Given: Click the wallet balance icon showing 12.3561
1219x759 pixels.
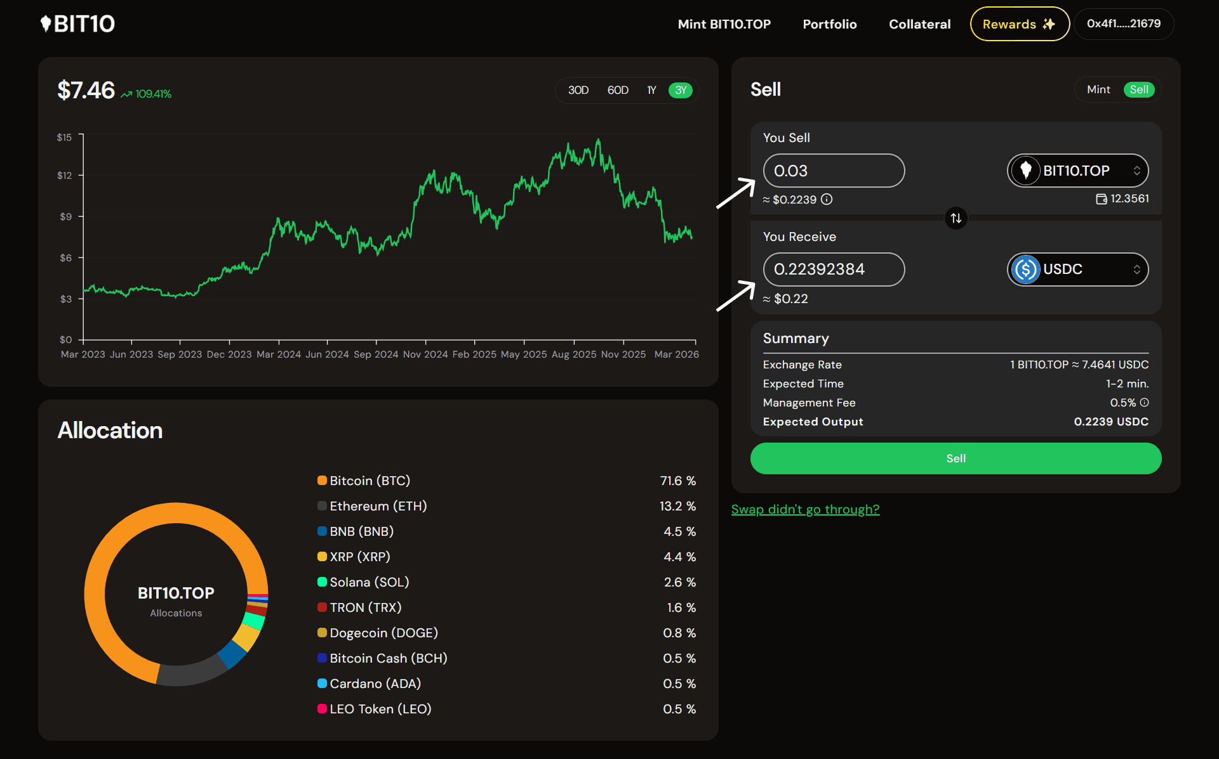Looking at the screenshot, I should (x=1102, y=199).
